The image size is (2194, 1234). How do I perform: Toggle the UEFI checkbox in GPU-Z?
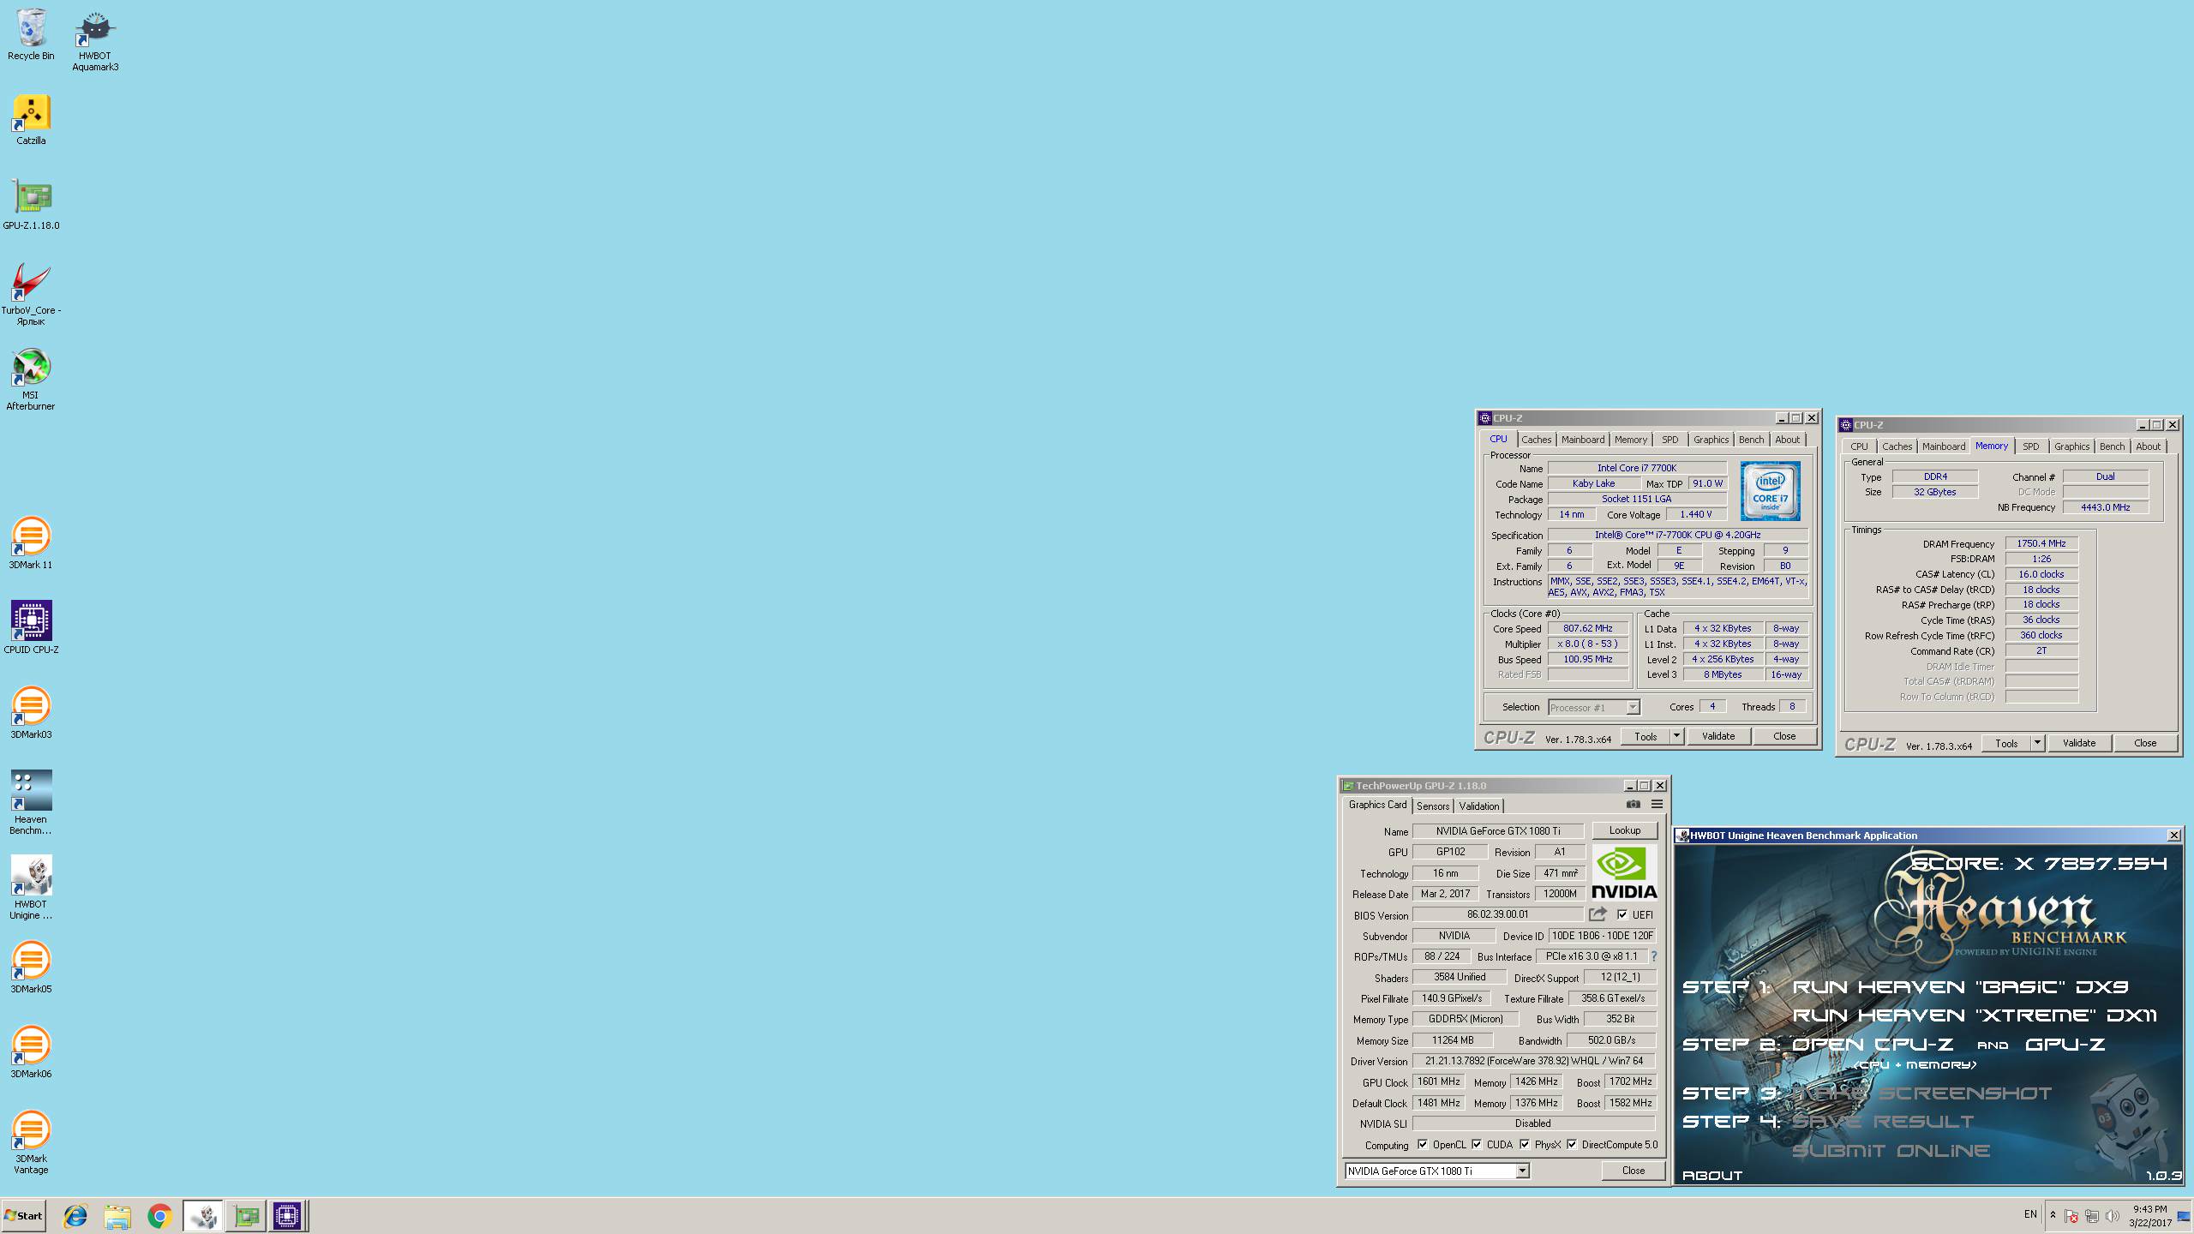coord(1622,914)
